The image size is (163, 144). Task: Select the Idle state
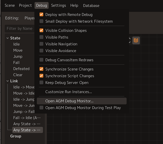(x=16, y=44)
